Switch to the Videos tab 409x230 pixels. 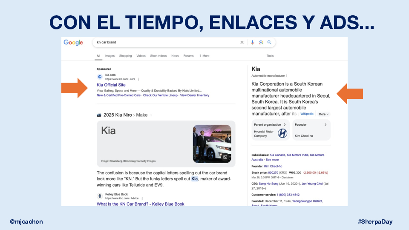tap(141, 56)
